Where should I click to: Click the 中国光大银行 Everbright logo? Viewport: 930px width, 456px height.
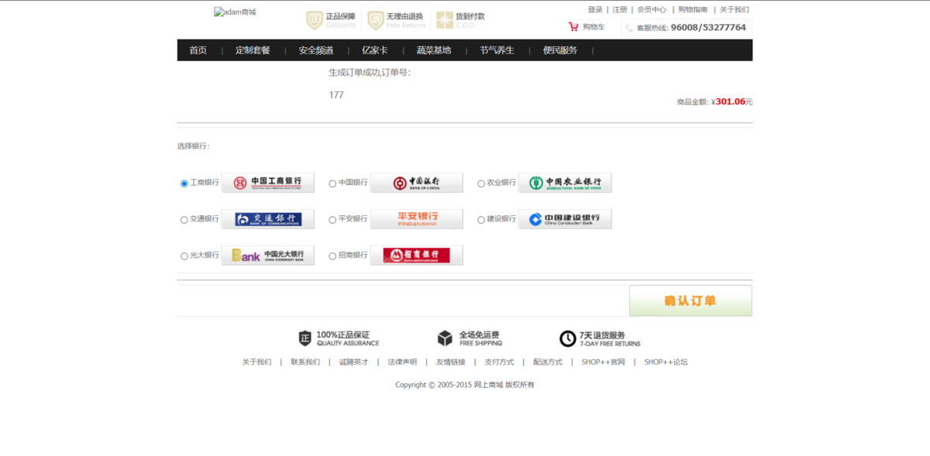pyautogui.click(x=267, y=255)
